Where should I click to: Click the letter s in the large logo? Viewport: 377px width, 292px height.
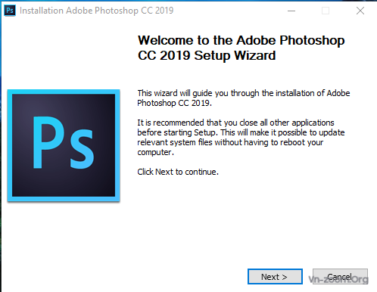82,151
